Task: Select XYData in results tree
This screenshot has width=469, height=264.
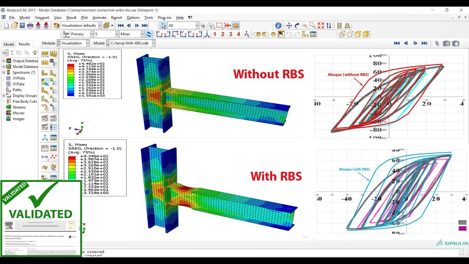Action: click(18, 84)
